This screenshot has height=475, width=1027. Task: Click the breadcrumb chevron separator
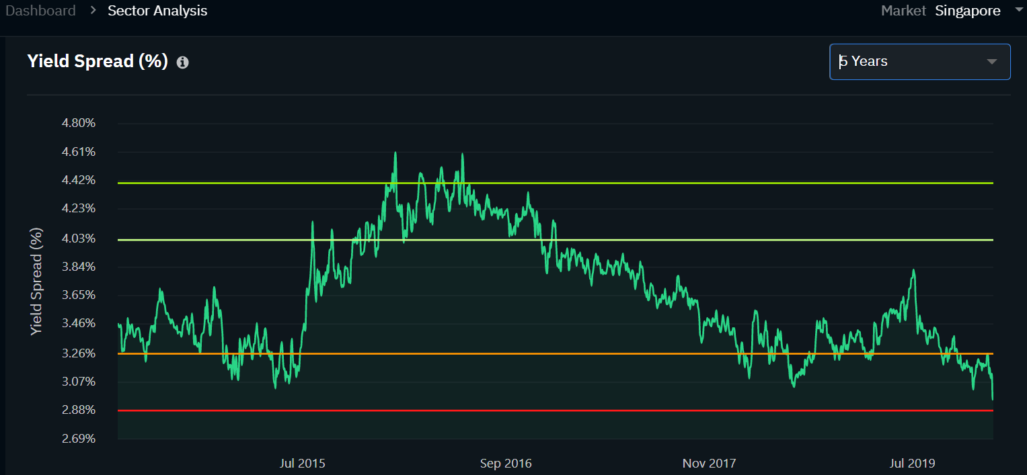pyautogui.click(x=93, y=11)
